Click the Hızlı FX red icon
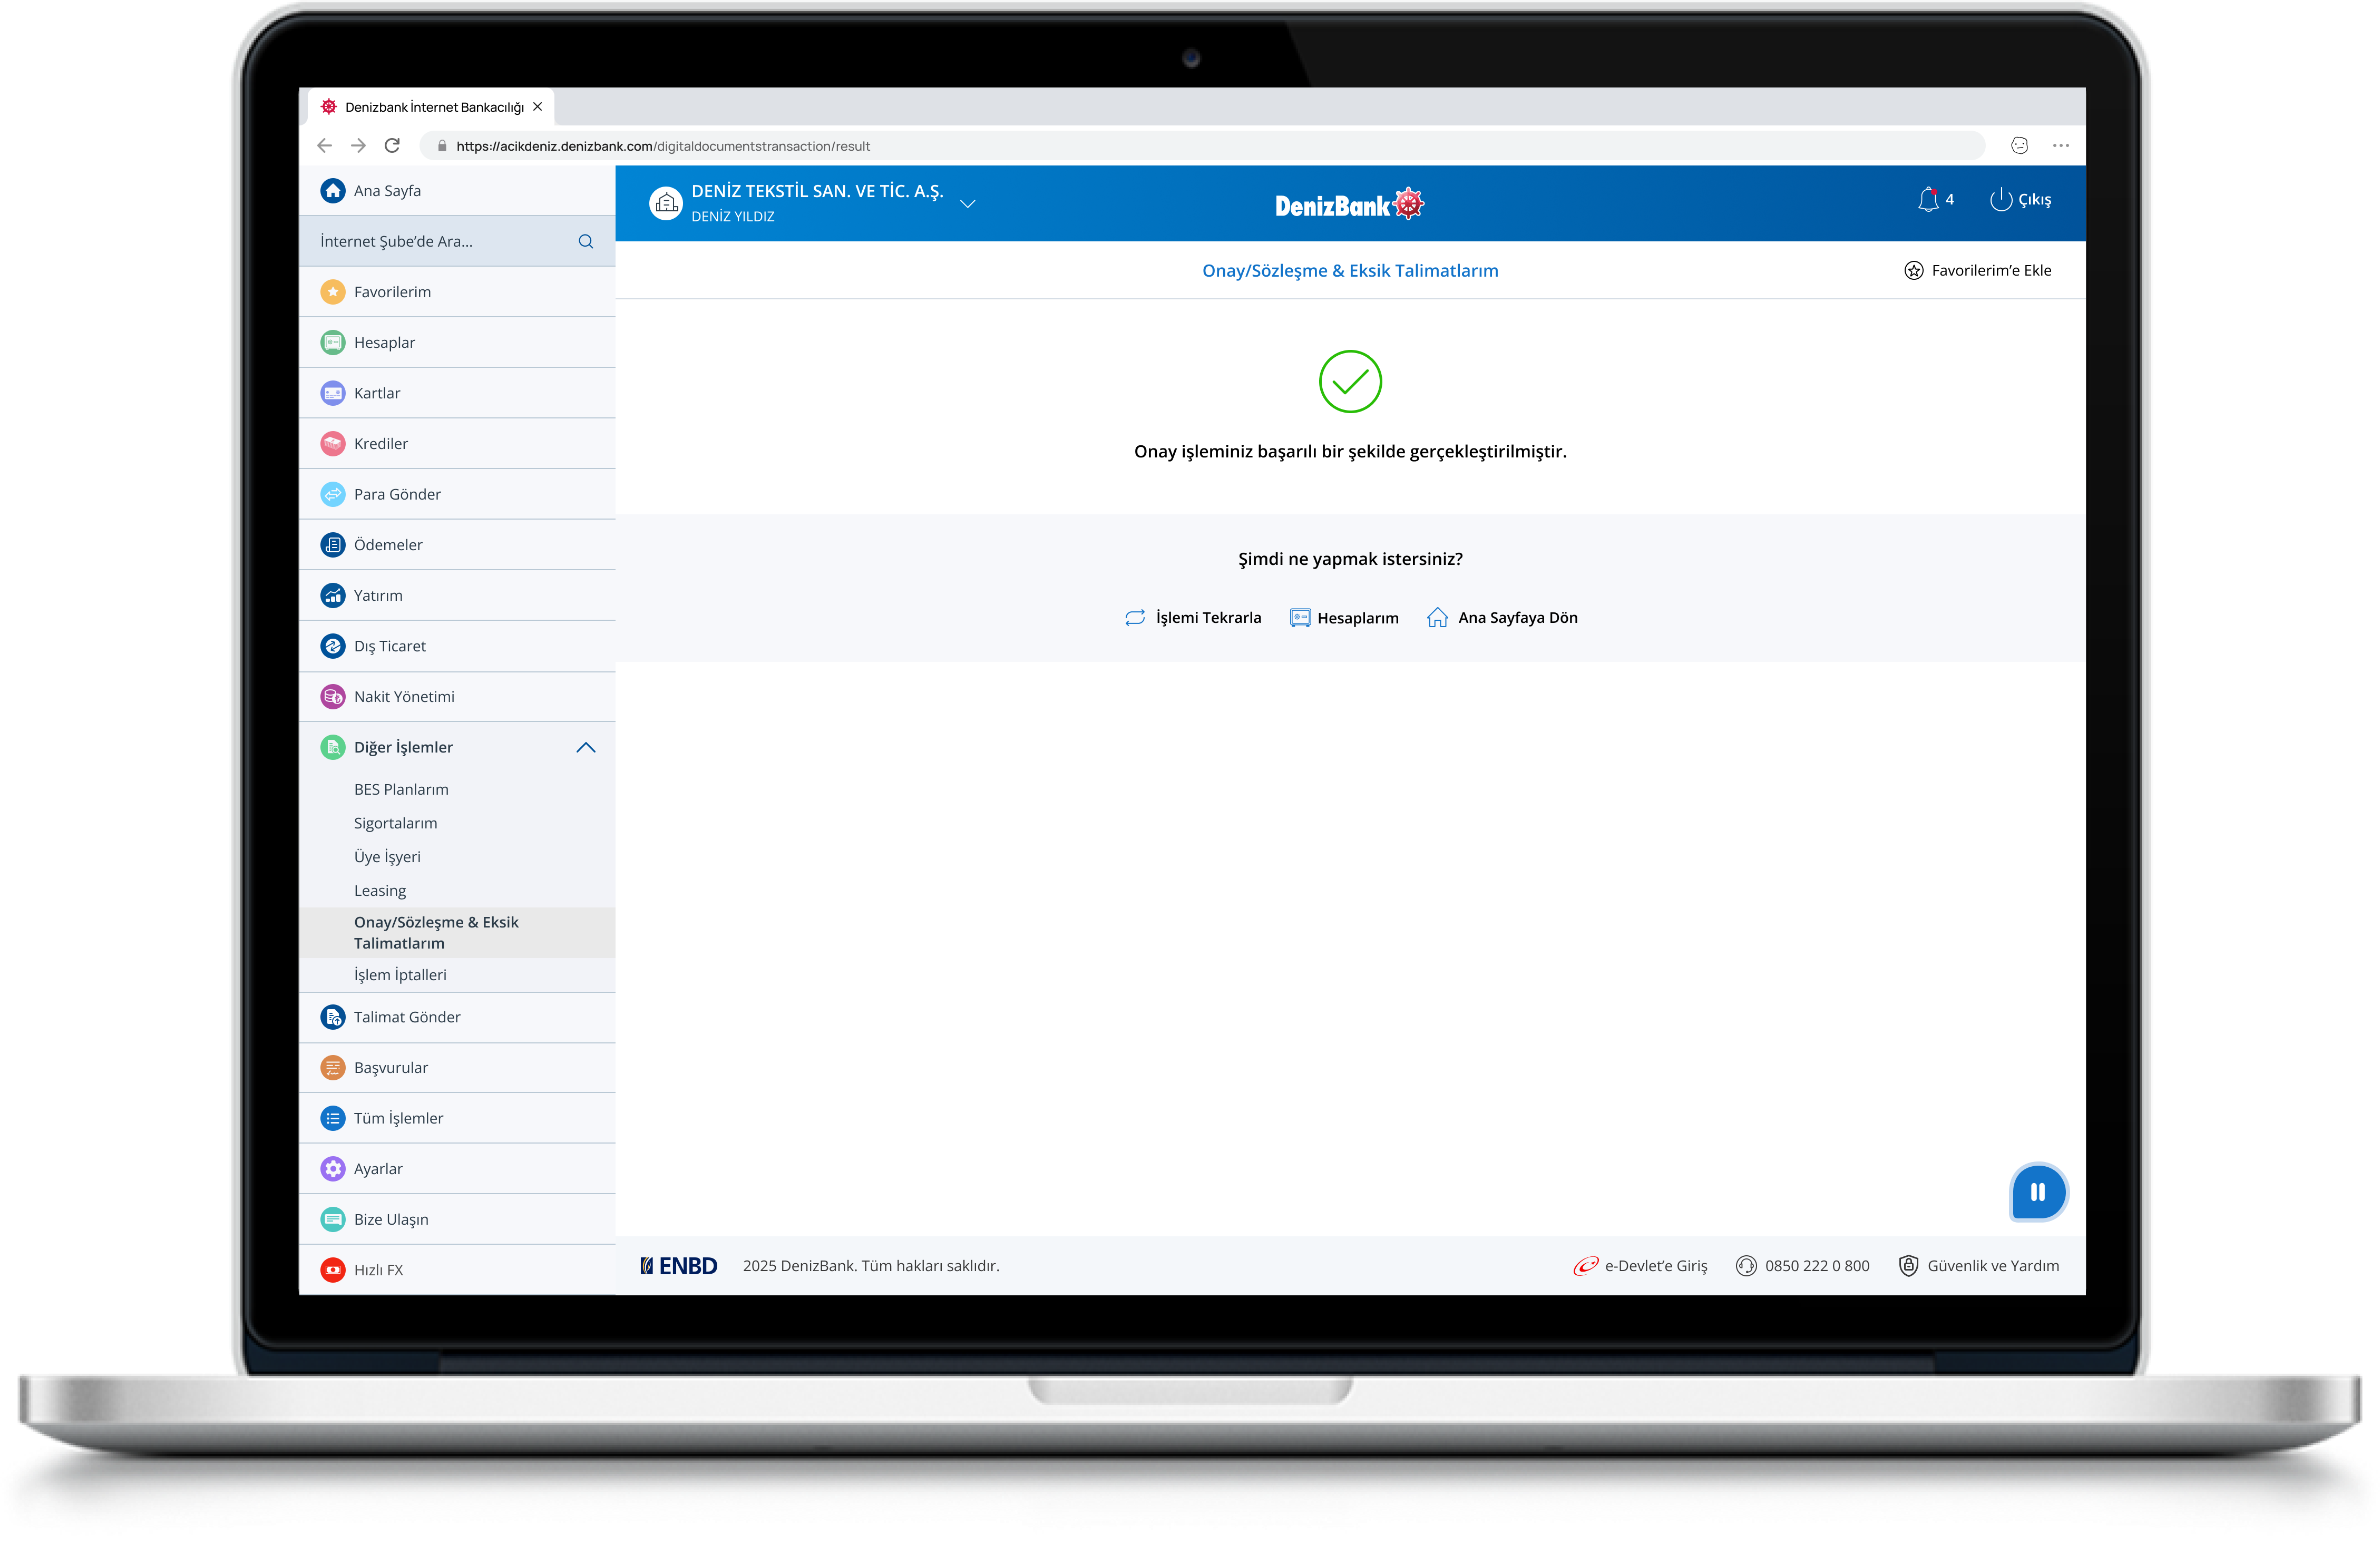 [x=333, y=1269]
